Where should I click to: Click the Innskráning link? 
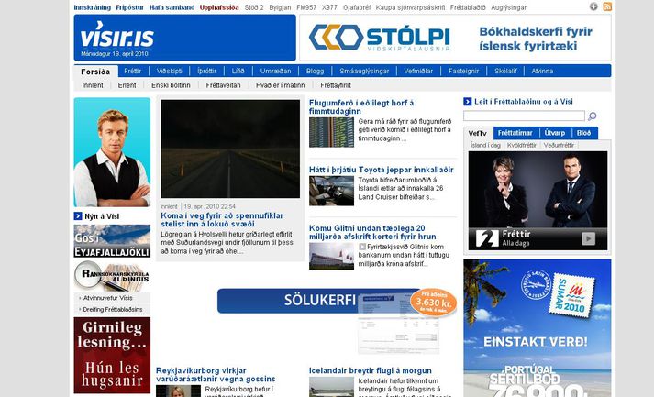tap(92, 7)
